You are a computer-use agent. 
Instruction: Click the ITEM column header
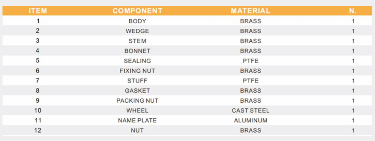(x=38, y=11)
